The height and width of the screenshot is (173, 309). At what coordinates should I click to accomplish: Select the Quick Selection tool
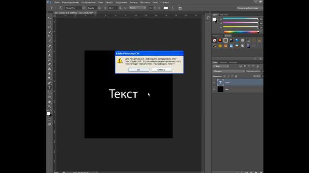[x=49, y=32]
